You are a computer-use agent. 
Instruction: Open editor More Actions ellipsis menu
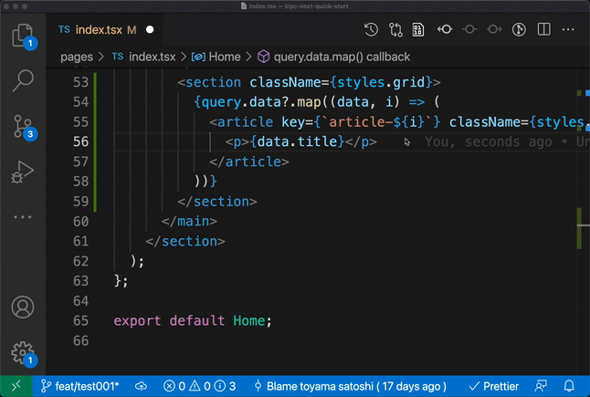[567, 29]
